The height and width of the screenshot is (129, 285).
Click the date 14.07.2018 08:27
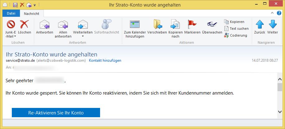click(x=265, y=60)
